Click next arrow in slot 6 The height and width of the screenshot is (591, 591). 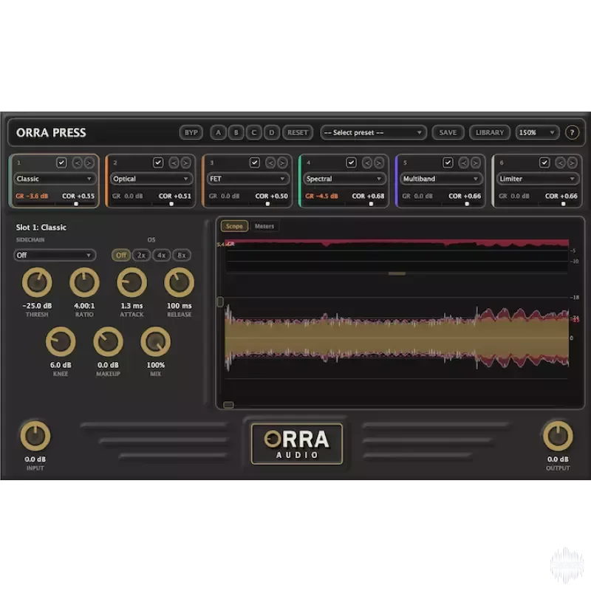(572, 163)
